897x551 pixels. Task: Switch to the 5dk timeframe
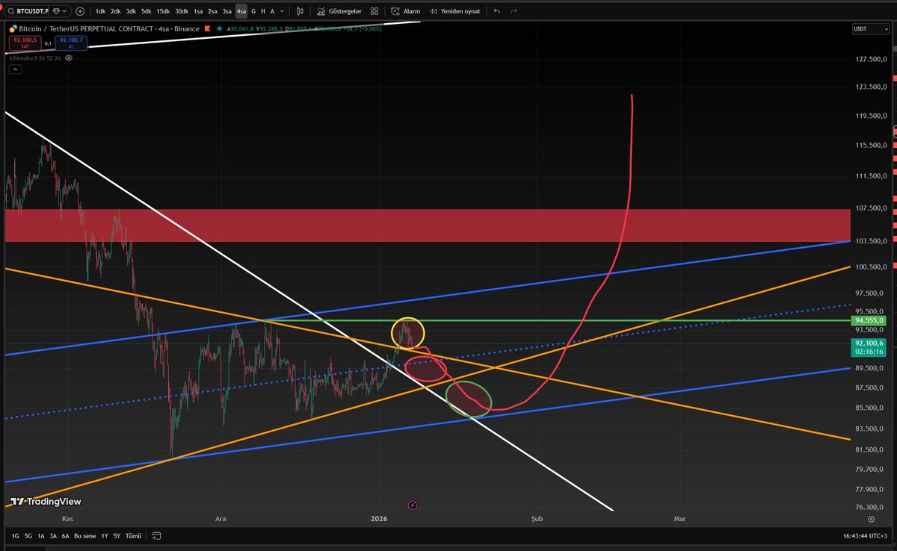click(x=147, y=11)
